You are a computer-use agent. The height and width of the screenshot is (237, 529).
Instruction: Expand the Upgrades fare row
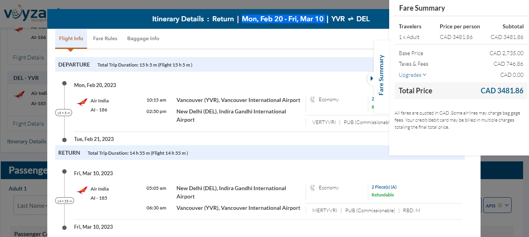412,75
